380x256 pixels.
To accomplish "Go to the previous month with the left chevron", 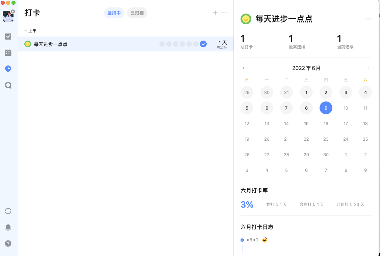I will pyautogui.click(x=244, y=68).
